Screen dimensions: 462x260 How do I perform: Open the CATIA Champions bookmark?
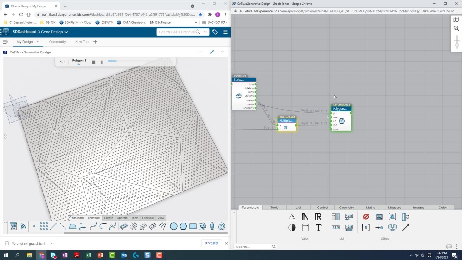131,23
